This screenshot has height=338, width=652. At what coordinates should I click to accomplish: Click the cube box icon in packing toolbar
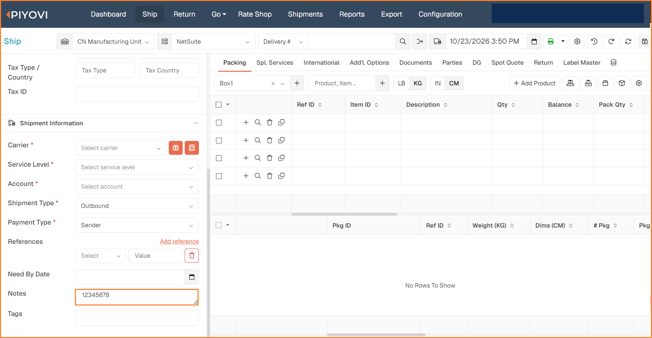tap(622, 83)
